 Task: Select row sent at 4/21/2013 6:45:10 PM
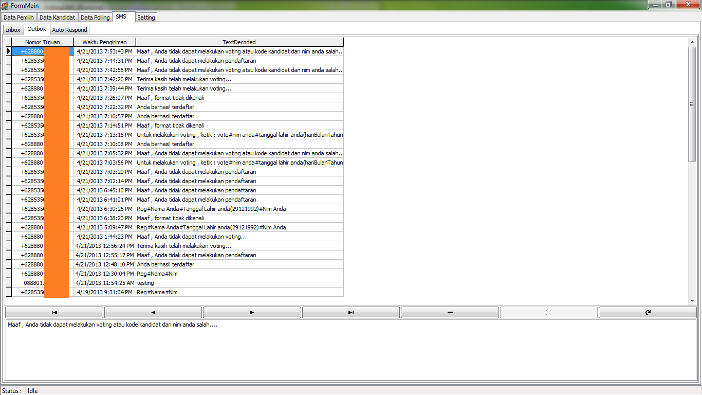click(x=175, y=190)
